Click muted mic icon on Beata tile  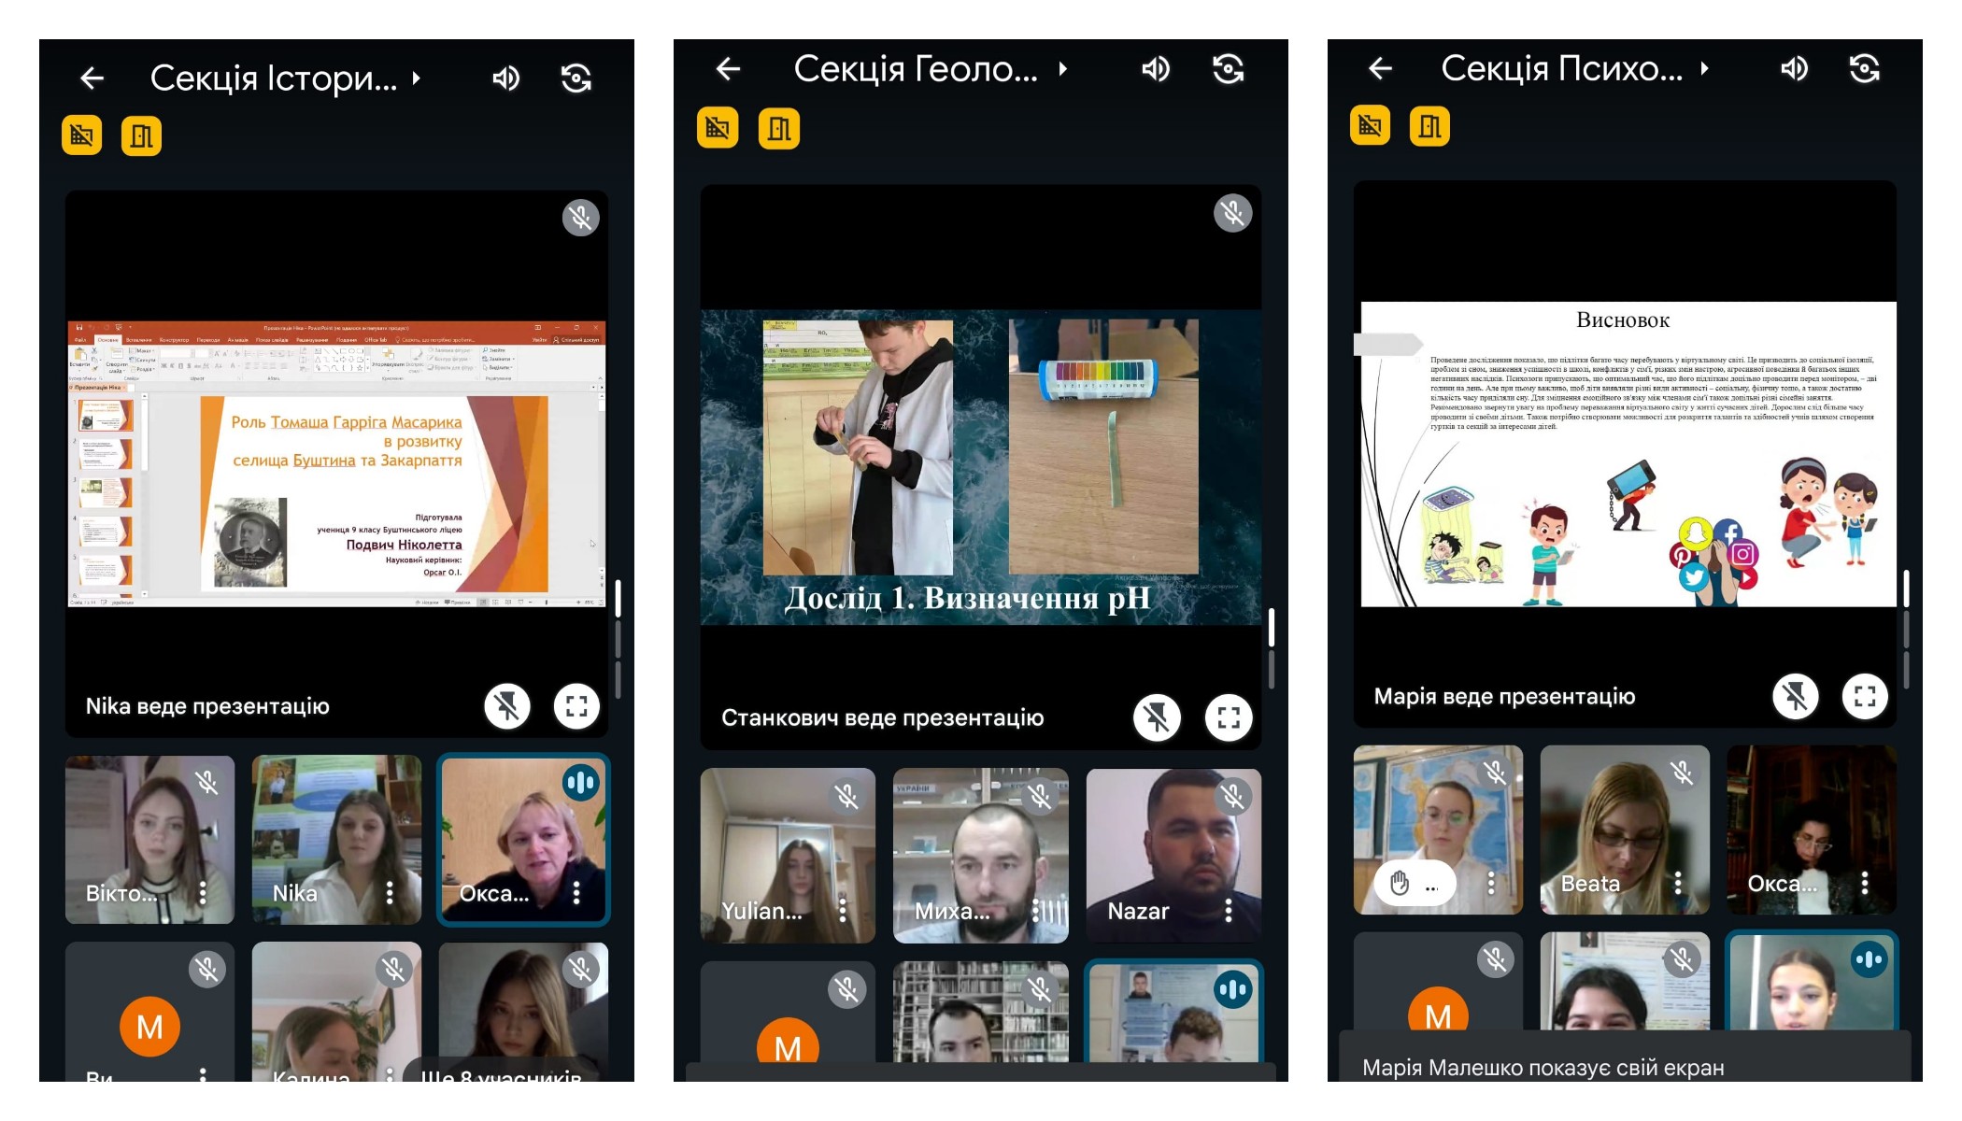coord(1683,772)
